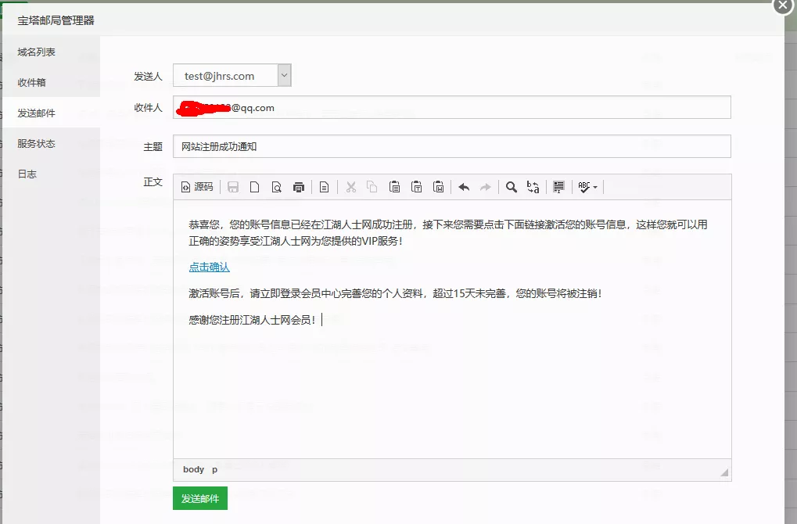Paste clipboard content into the editor
The image size is (797, 524).
(395, 186)
